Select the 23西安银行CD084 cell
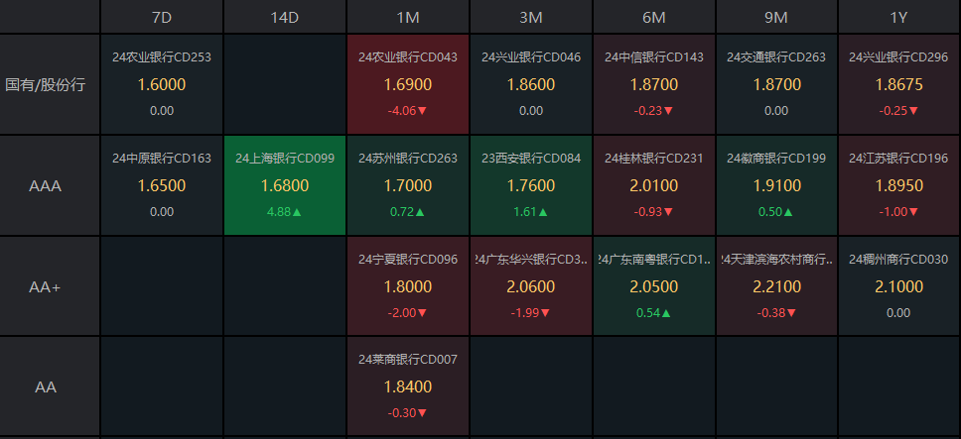This screenshot has width=961, height=439. (x=531, y=185)
